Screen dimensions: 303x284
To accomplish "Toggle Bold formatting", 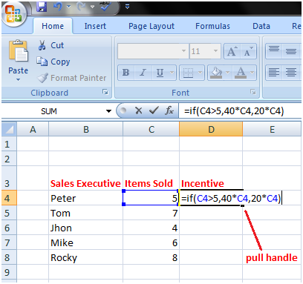I will (126, 73).
